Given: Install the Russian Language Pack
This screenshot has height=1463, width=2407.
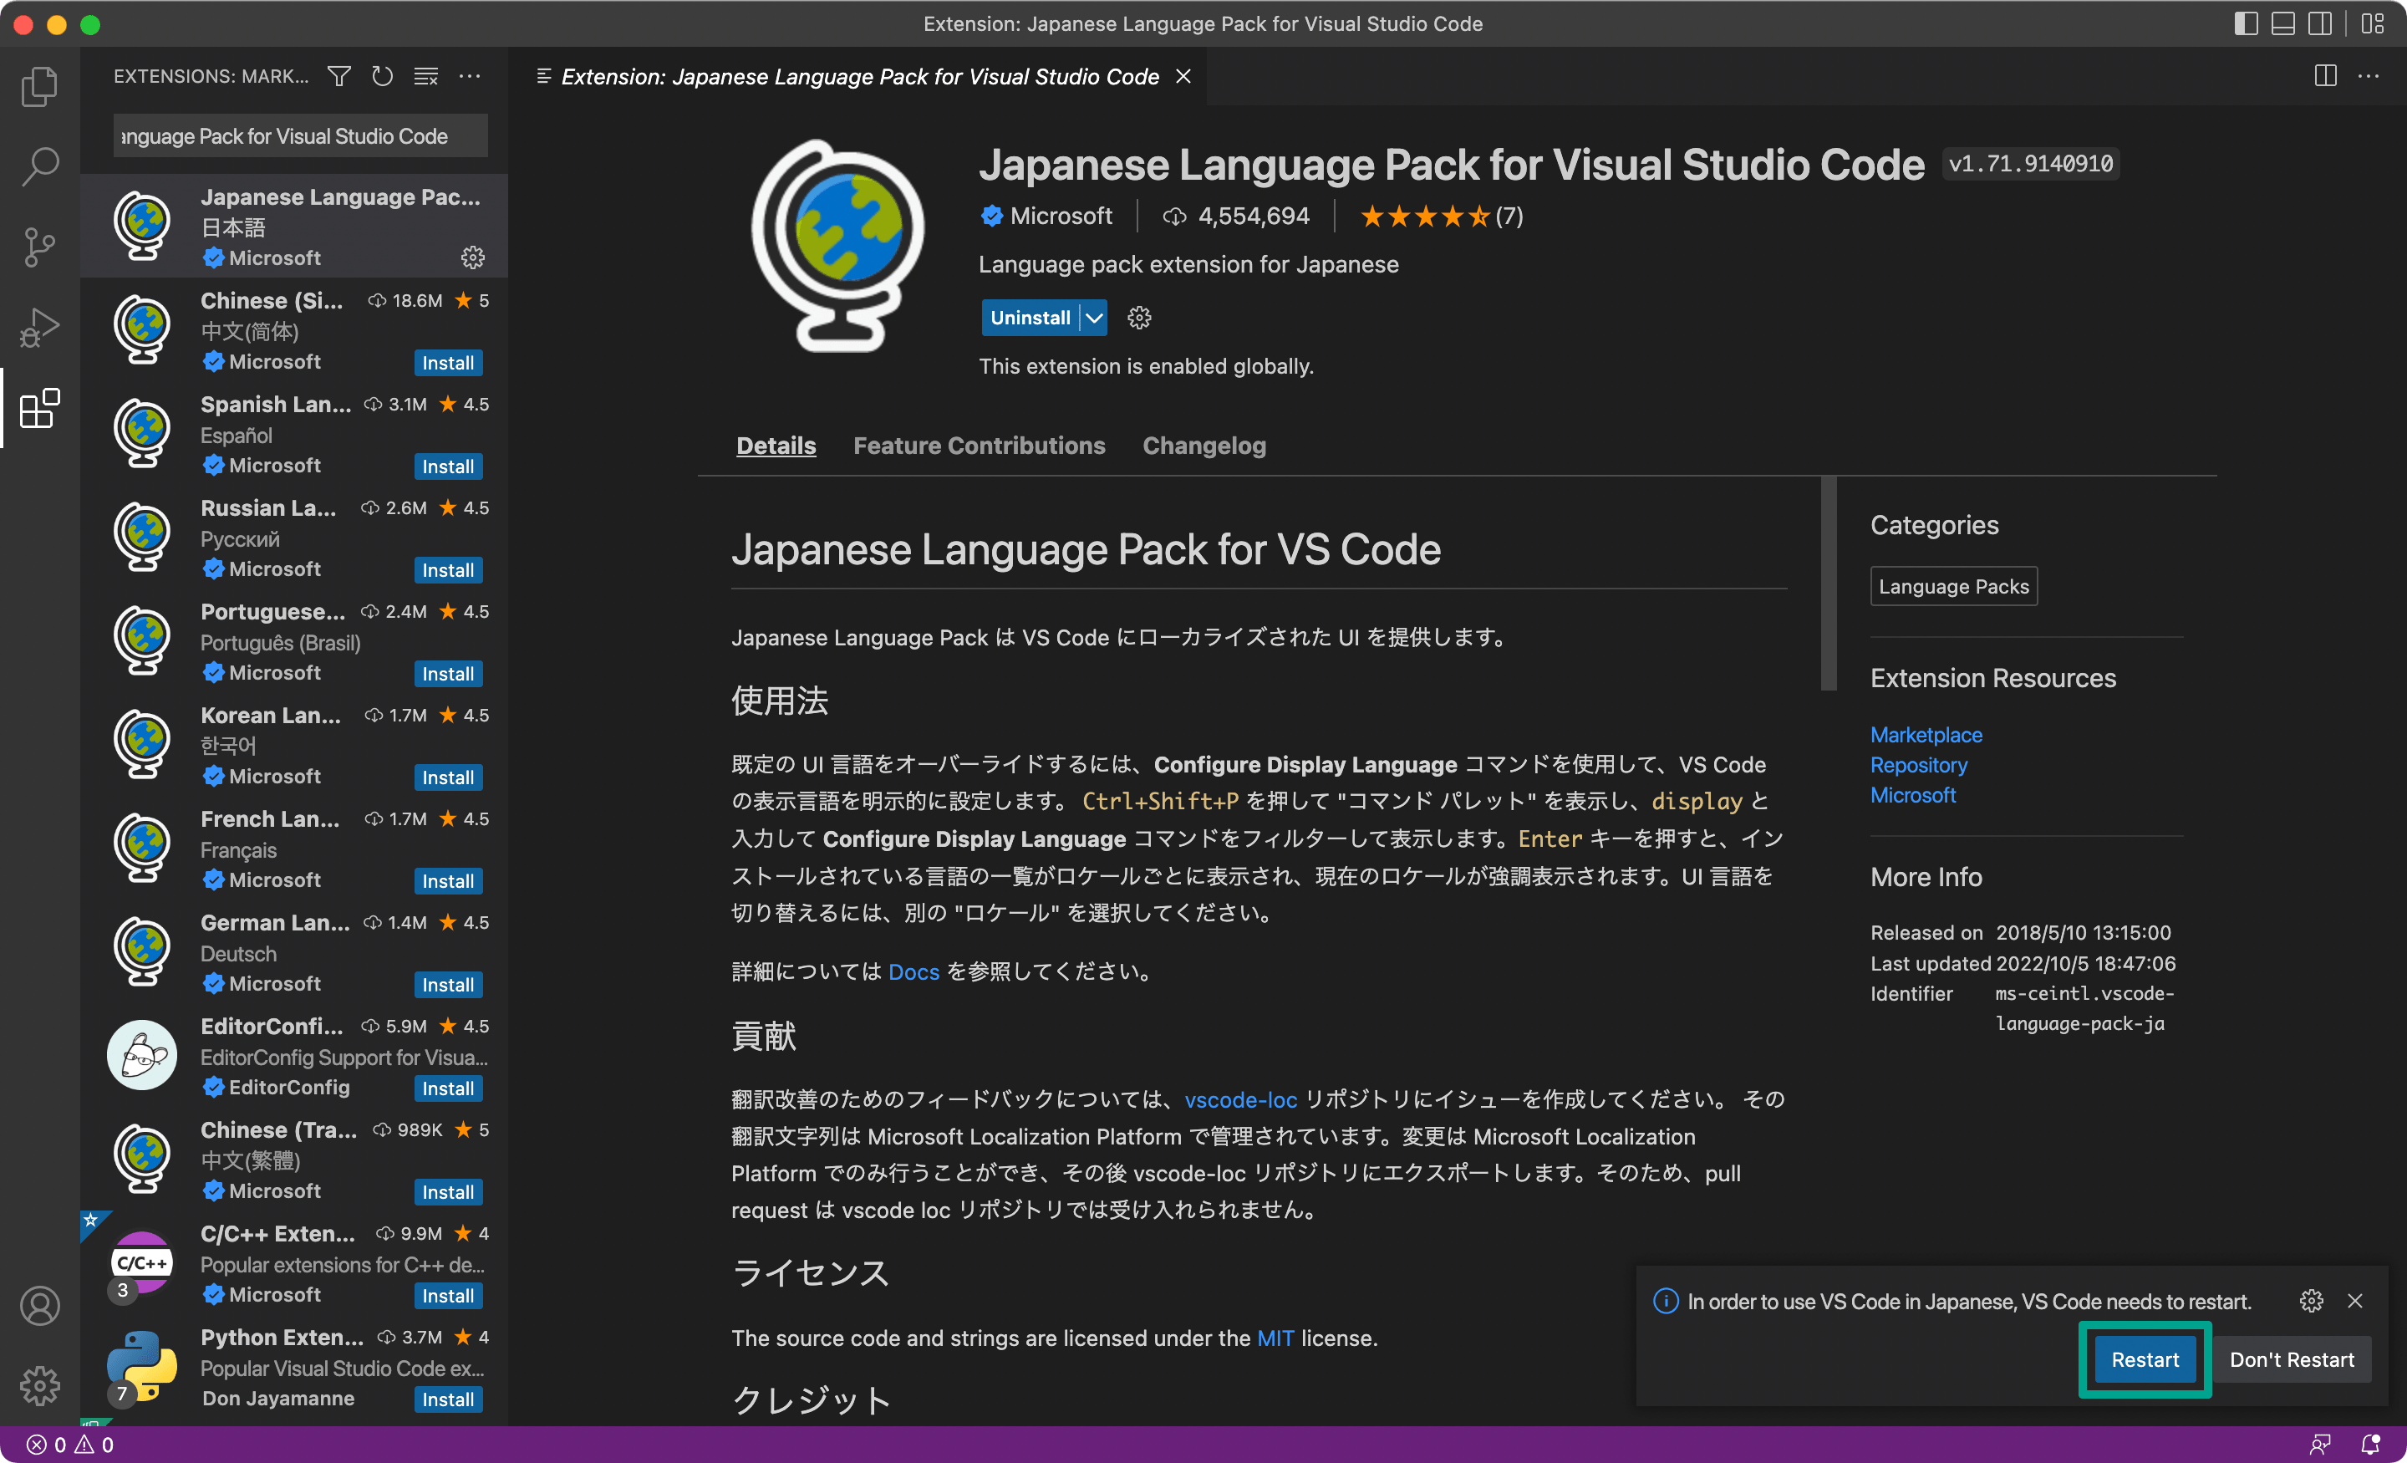Looking at the screenshot, I should pos(447,570).
